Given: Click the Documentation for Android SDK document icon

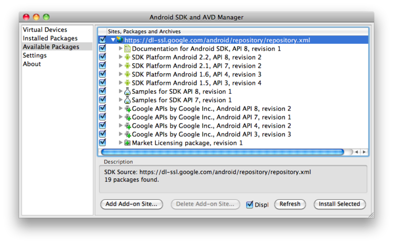Looking at the screenshot, I should click(127, 49).
